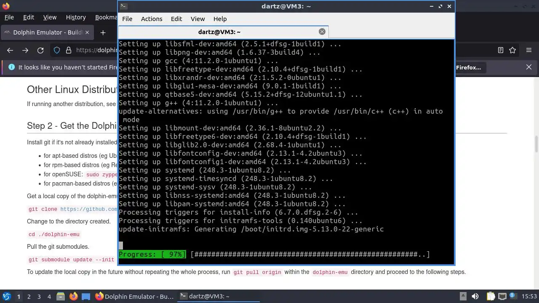The image size is (539, 303).
Task: Maximize the terminal window
Action: tap(440, 6)
